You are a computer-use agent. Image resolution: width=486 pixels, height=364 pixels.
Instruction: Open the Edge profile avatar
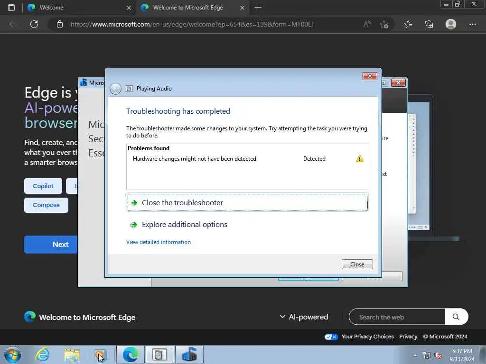click(x=451, y=24)
